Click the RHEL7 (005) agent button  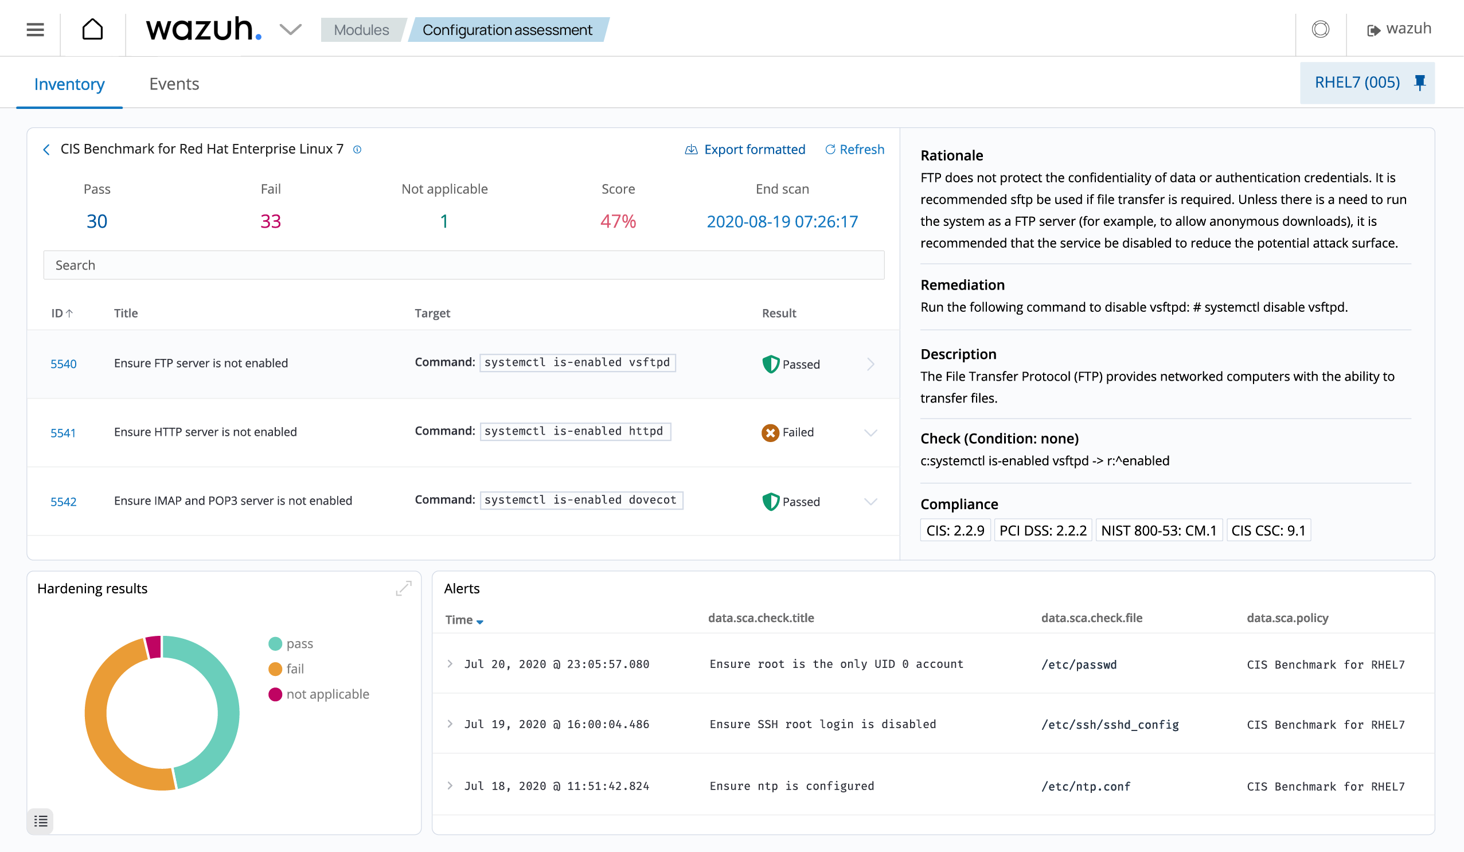[x=1367, y=83]
